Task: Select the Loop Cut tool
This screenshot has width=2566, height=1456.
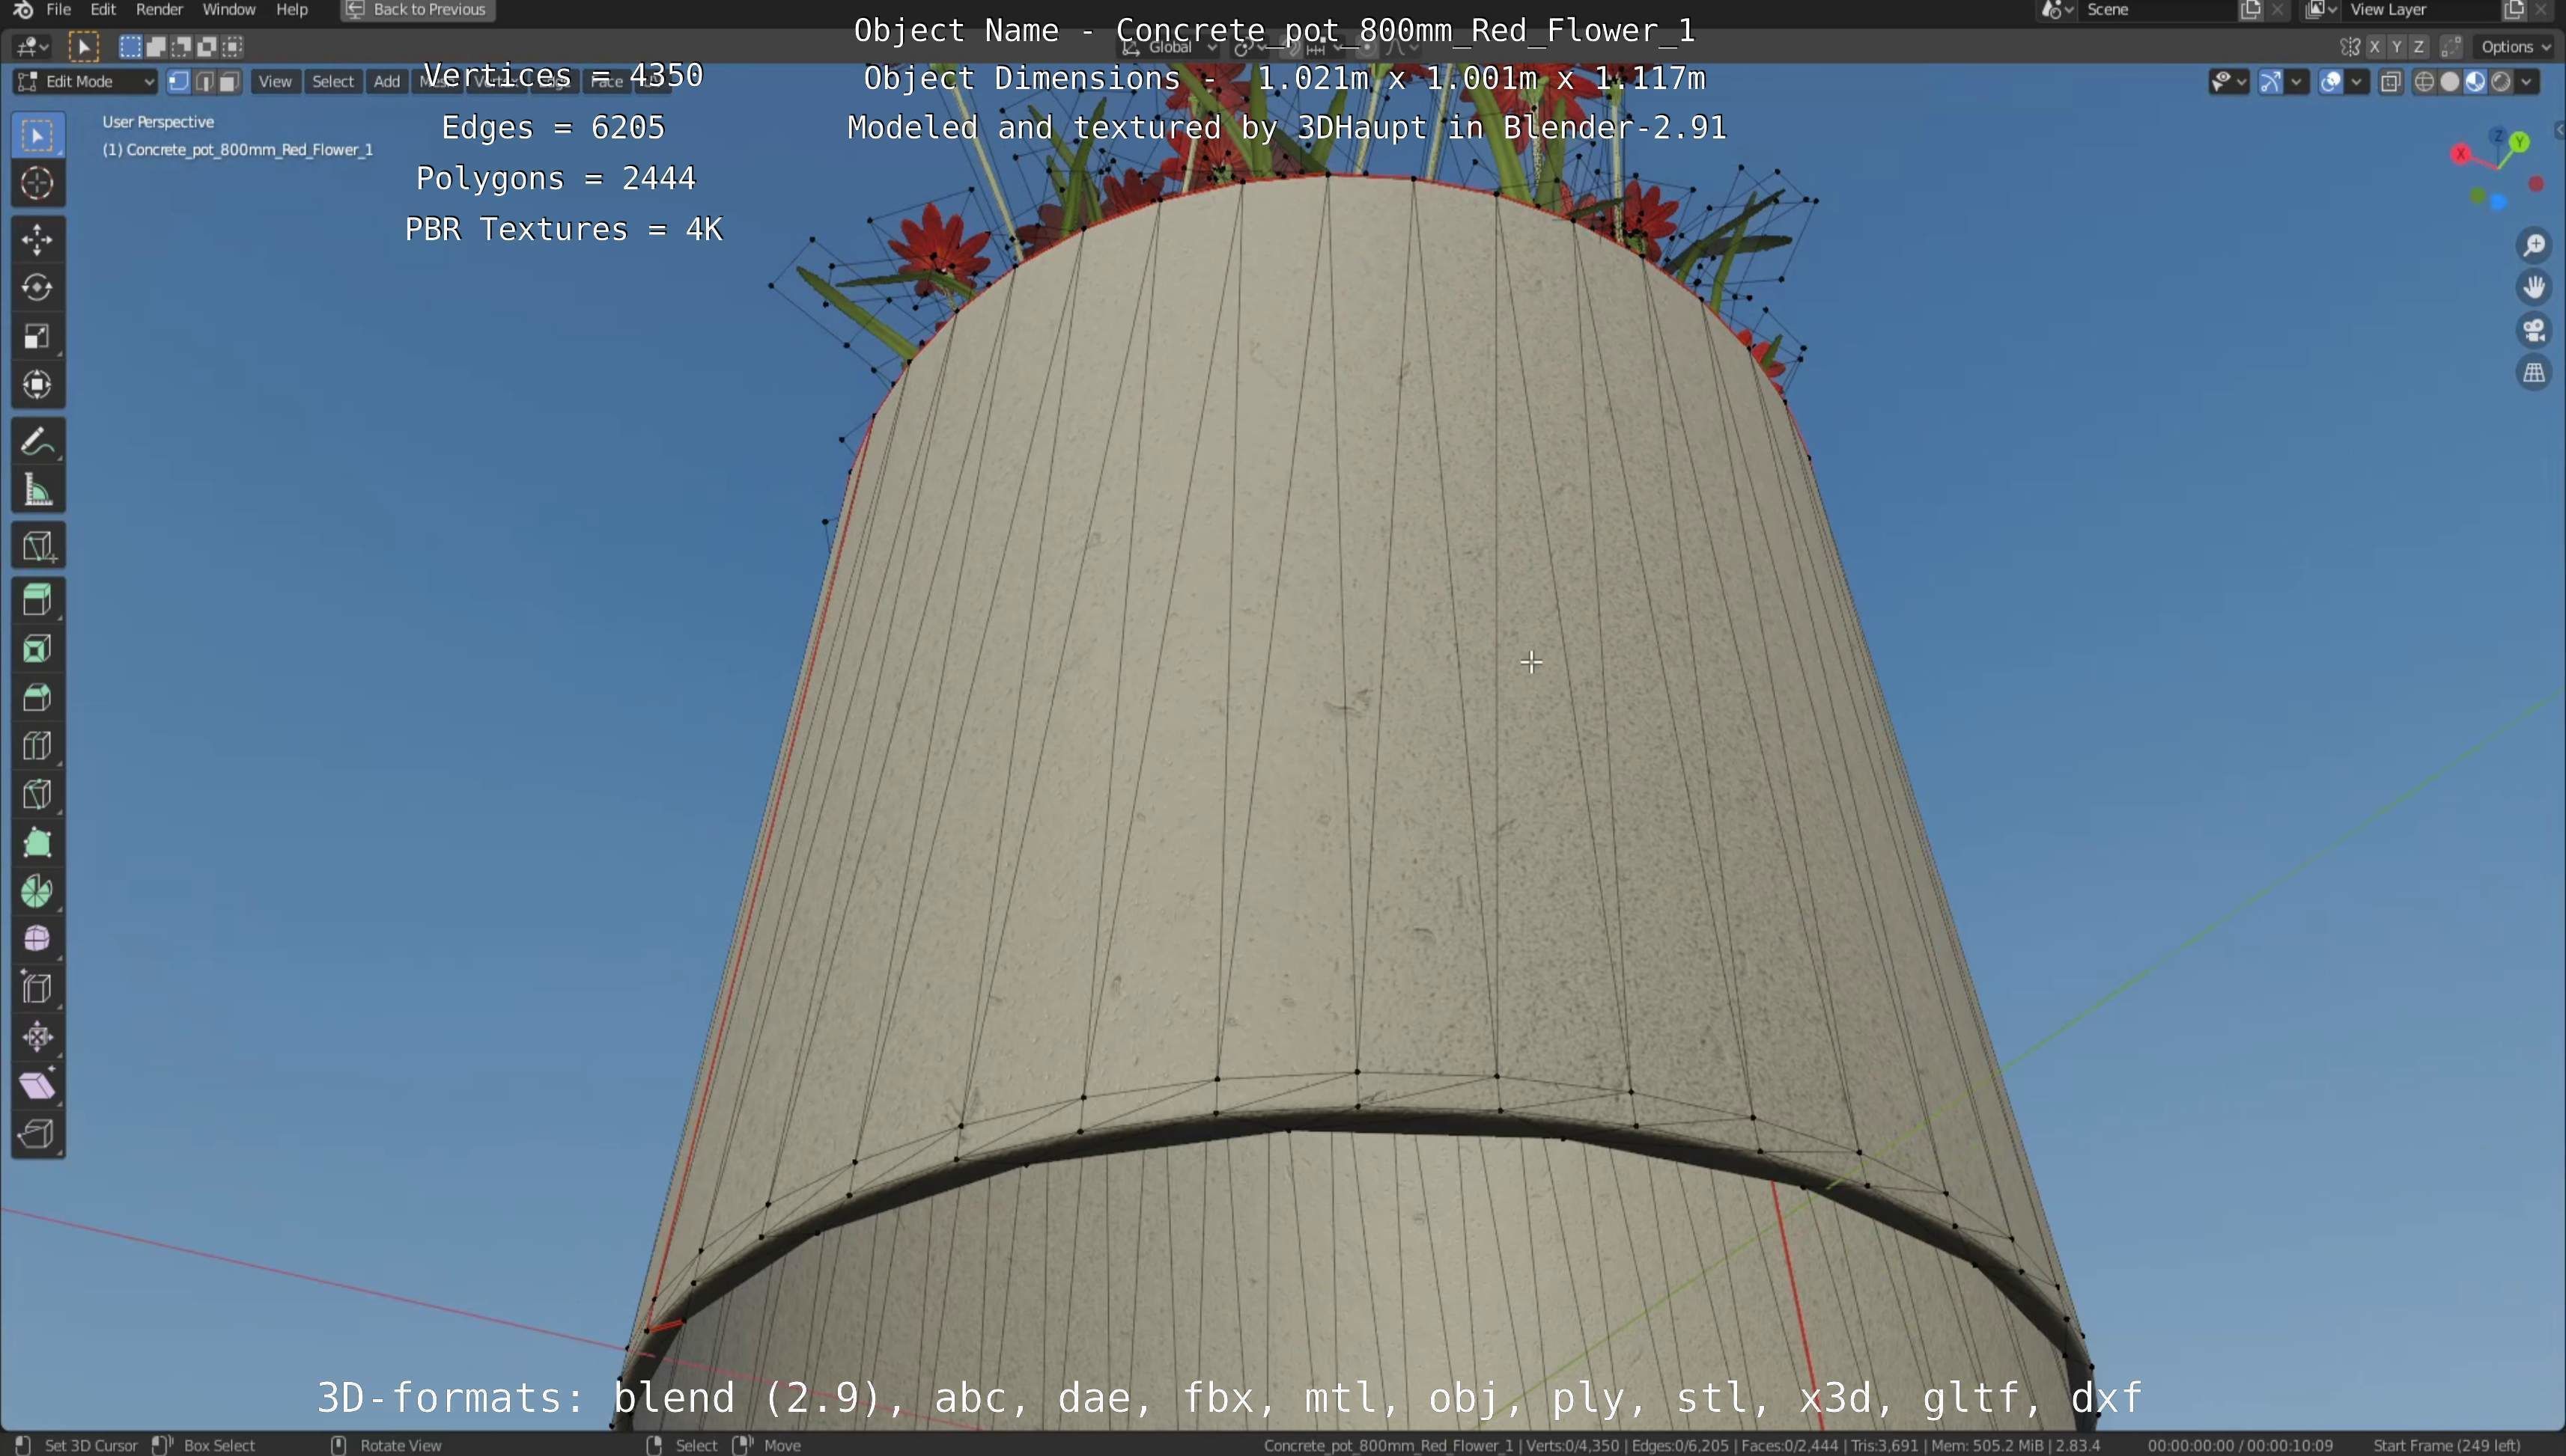Action: coord(38,746)
